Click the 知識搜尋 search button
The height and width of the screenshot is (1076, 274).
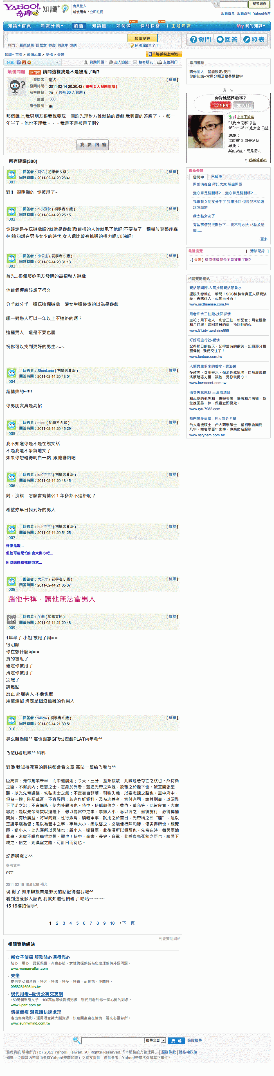click(142, 39)
